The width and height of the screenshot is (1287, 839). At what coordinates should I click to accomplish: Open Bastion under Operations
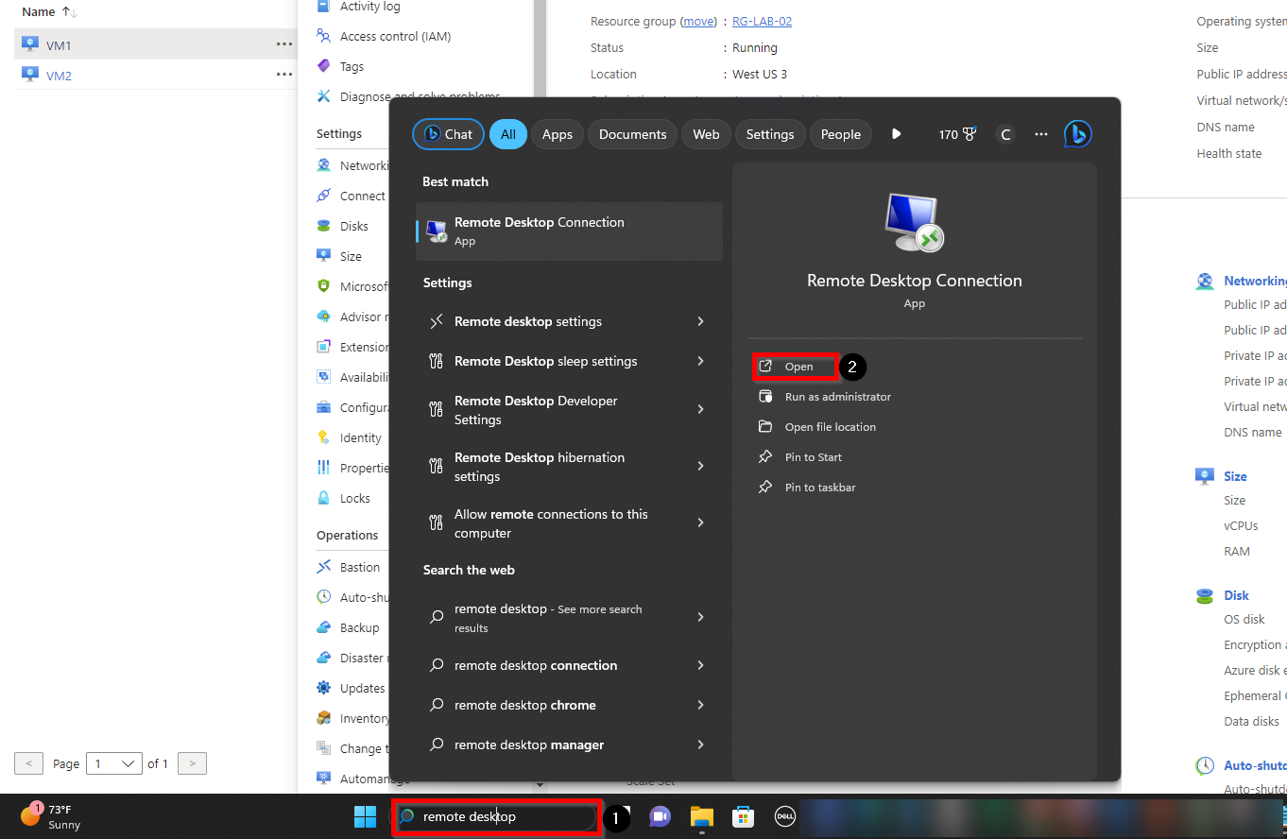(x=359, y=568)
